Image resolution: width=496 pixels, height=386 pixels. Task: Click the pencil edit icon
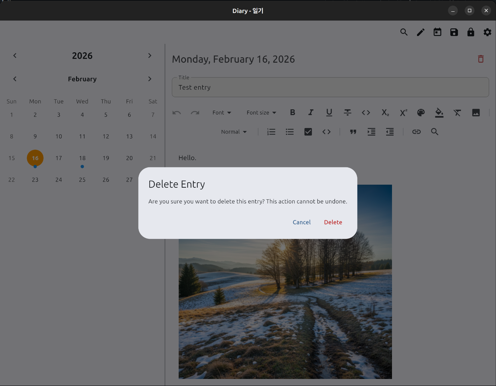421,32
